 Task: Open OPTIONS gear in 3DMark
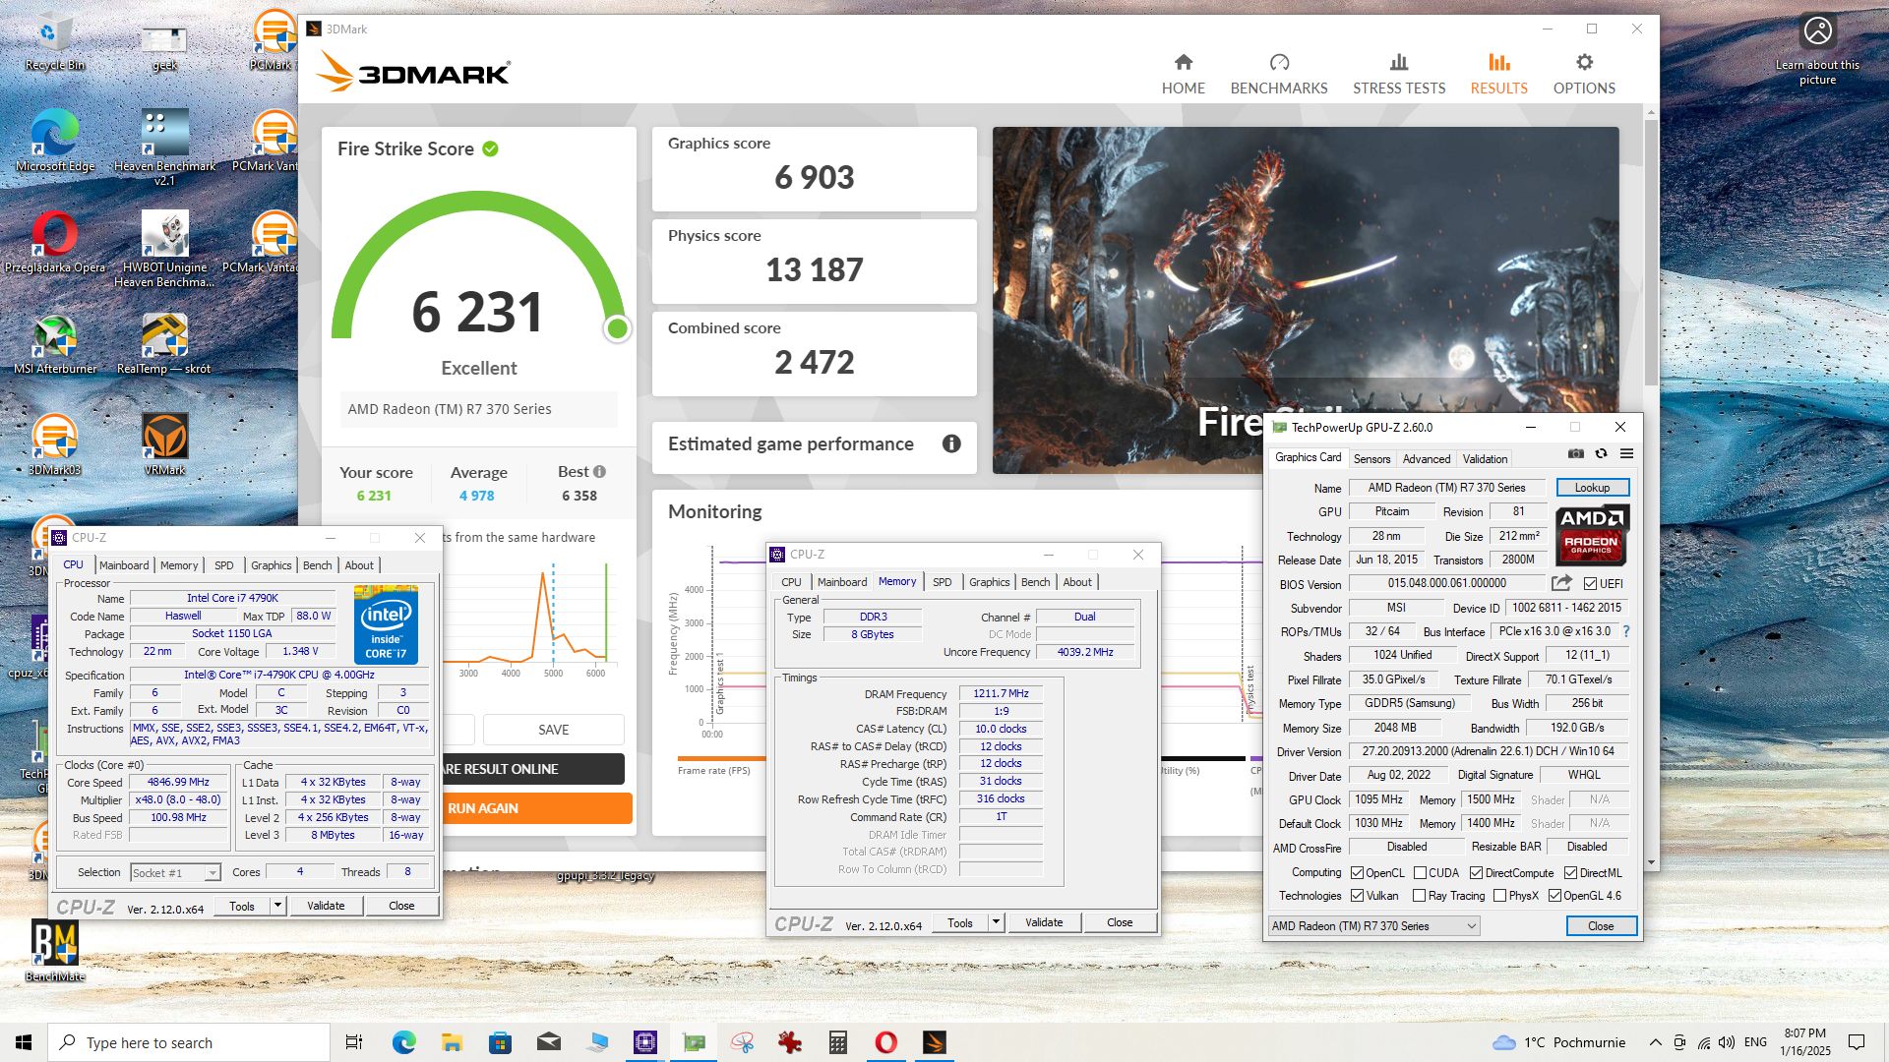(1584, 75)
